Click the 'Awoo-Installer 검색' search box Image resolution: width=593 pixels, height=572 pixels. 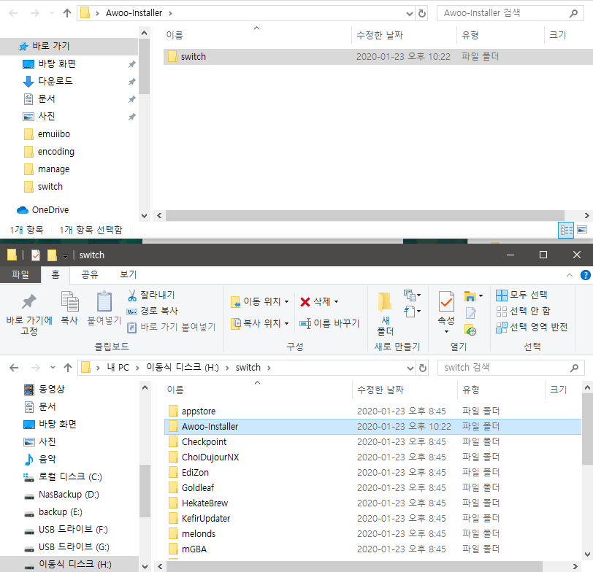click(x=510, y=13)
